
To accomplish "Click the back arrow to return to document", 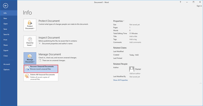I will 6,6.
